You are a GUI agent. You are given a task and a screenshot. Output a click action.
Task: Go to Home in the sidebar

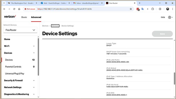point(7,39)
